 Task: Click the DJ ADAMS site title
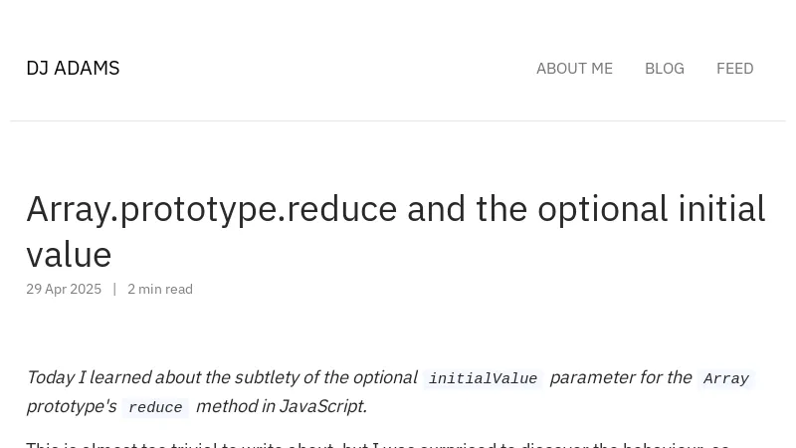[x=73, y=68]
